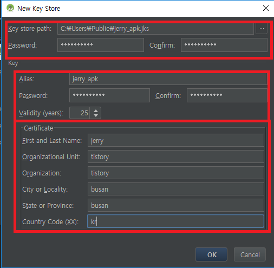Viewport: 274px width, 268px height.
Task: Click the 'Country Code (XX):' label
Action: (50, 222)
